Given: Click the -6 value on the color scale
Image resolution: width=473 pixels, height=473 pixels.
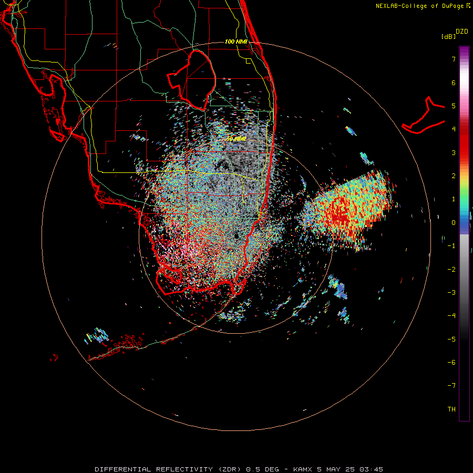Looking at the screenshot, I should coord(451,363).
